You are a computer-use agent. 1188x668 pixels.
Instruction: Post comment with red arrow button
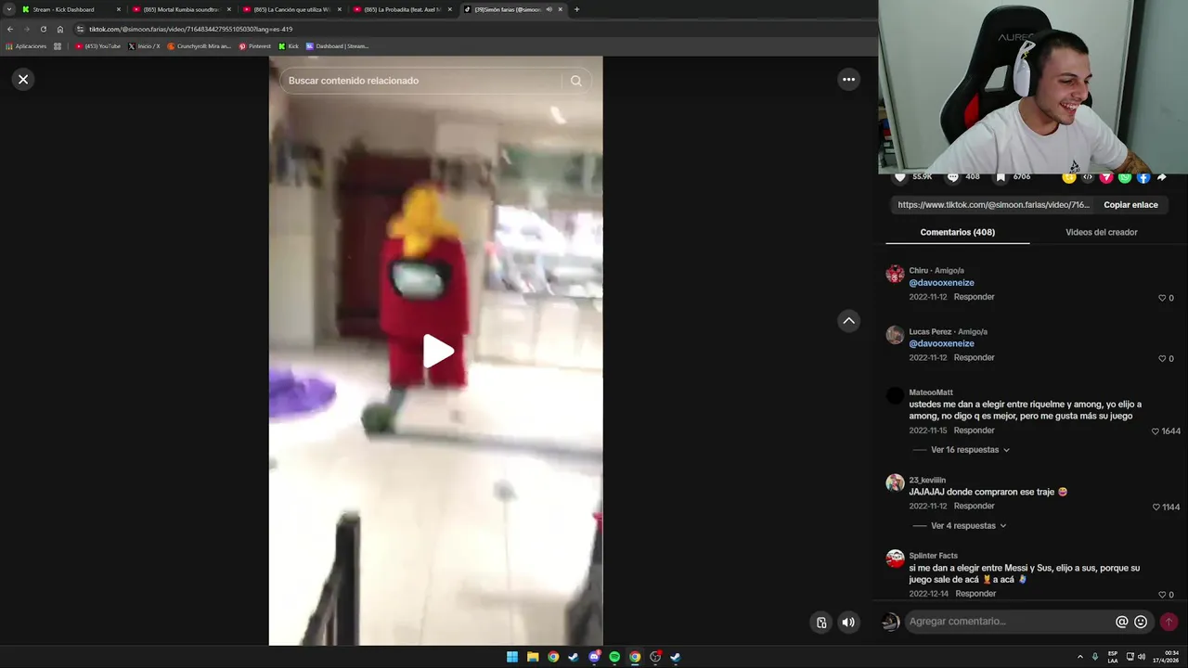point(1169,622)
